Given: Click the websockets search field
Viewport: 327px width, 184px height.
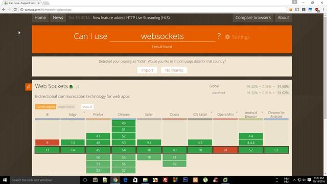Looking at the screenshot, I should pyautogui.click(x=162, y=36).
